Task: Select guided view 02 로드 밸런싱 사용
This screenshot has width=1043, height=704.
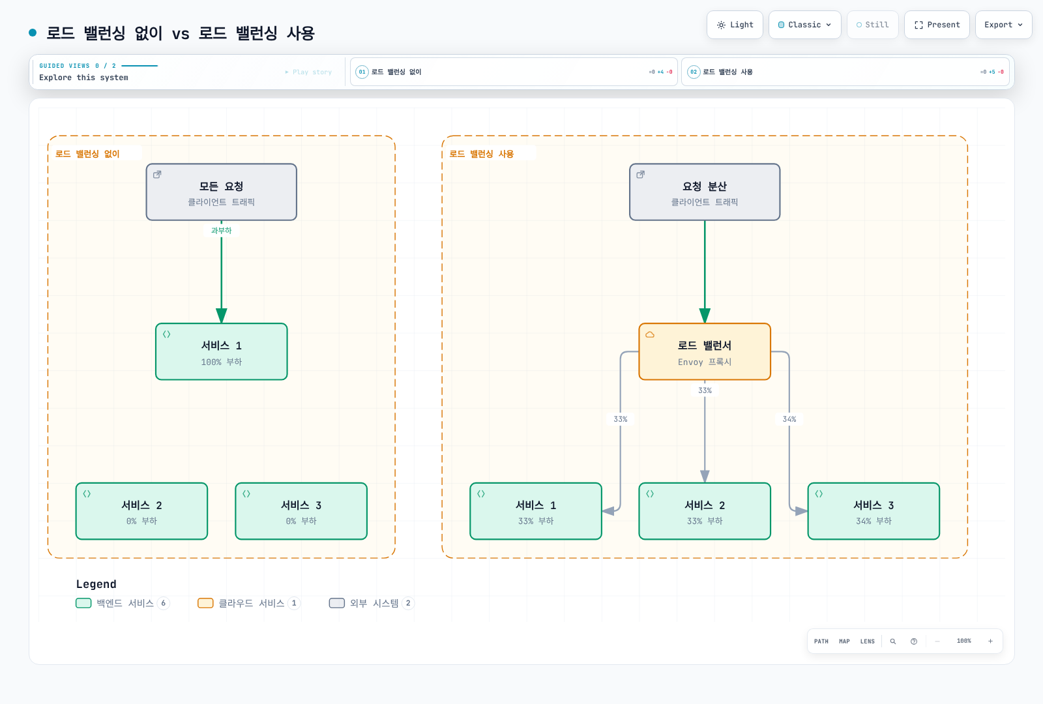Action: click(845, 72)
